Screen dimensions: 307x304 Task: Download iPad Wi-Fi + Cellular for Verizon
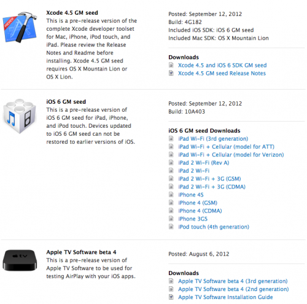[x=231, y=155]
